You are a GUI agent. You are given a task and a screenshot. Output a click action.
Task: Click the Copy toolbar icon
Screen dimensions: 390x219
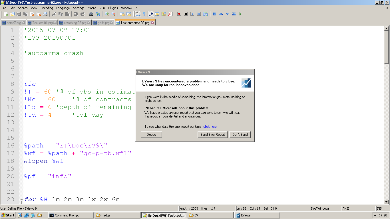pos(61,14)
